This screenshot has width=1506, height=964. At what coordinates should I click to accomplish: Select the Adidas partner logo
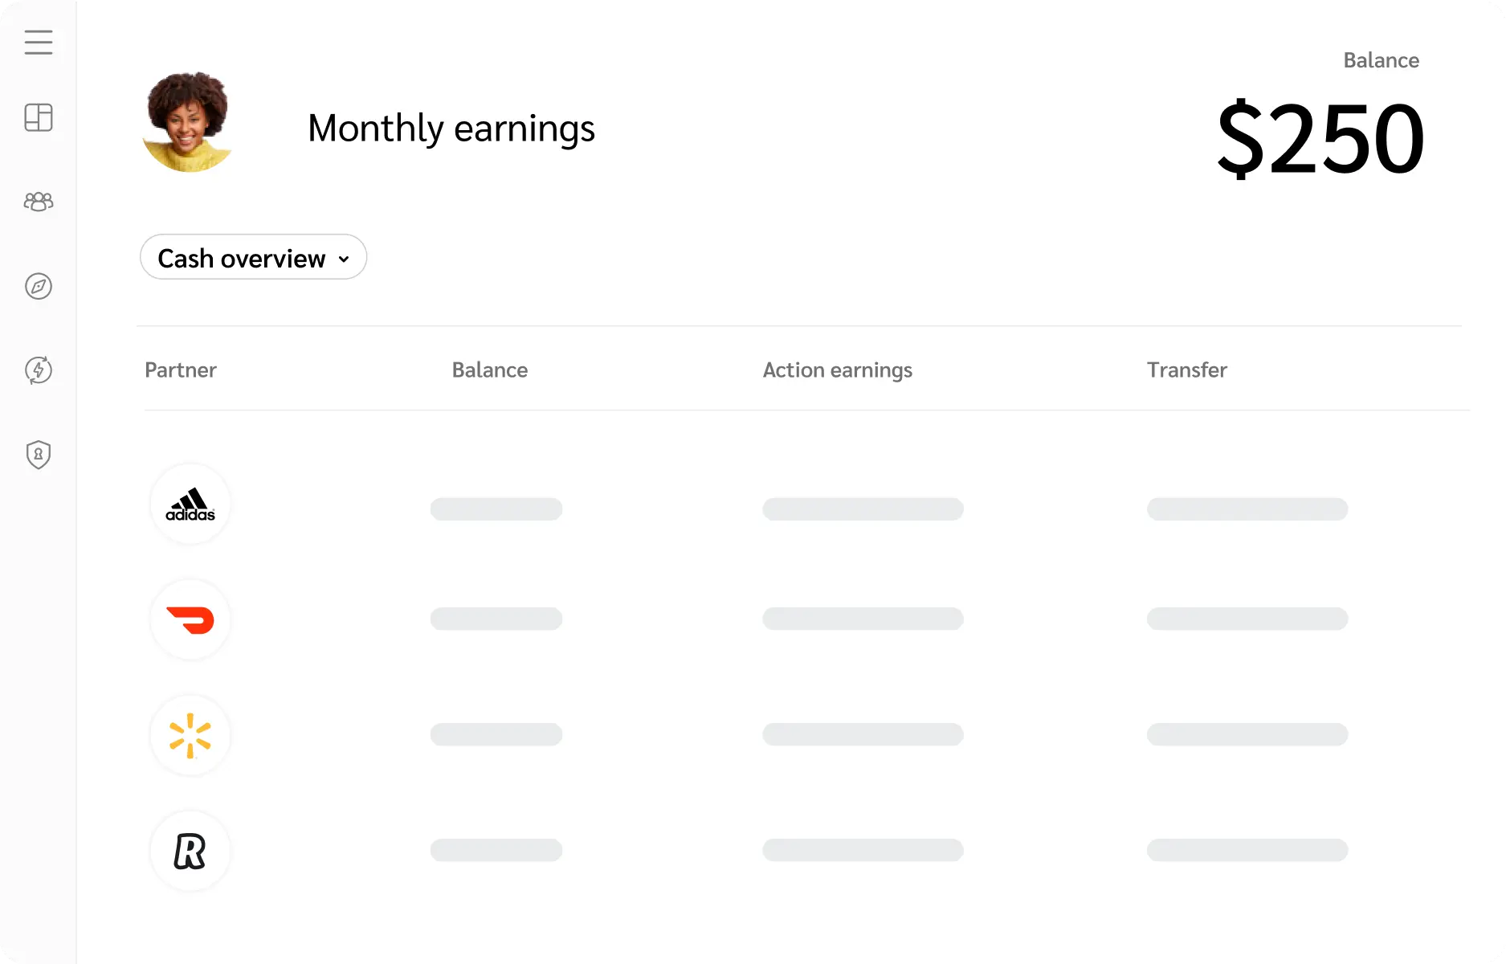coord(190,504)
